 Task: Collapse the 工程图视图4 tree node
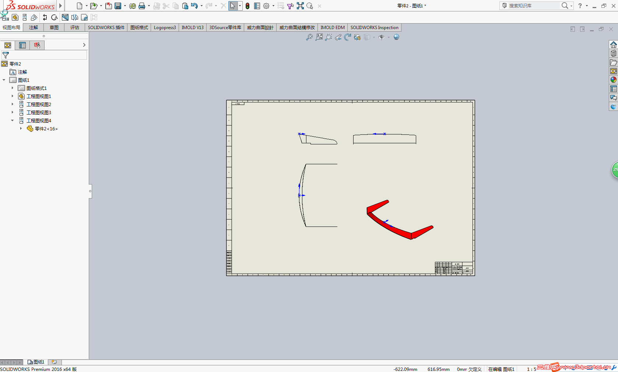(13, 120)
